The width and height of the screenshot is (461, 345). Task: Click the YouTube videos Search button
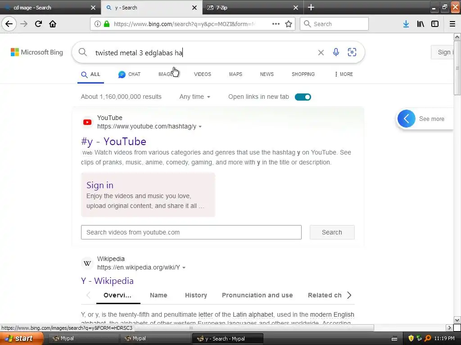(332, 232)
